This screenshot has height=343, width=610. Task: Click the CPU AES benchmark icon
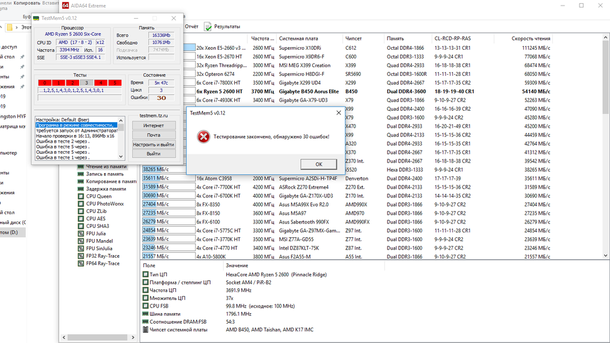tap(80, 218)
